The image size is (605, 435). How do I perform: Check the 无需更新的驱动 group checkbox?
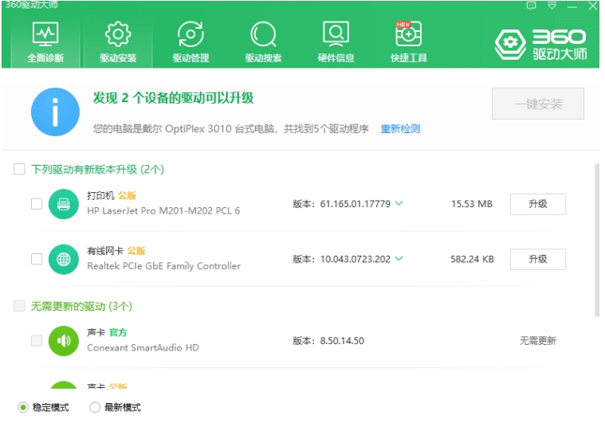point(19,306)
